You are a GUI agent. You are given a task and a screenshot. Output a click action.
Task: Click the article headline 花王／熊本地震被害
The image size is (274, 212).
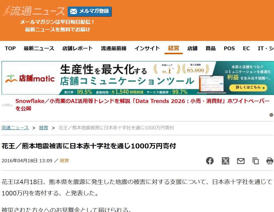[89, 146]
